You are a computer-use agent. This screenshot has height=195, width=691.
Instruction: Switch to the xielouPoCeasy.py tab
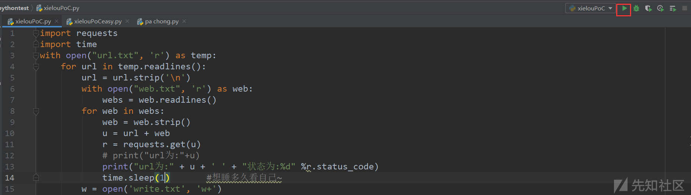97,22
